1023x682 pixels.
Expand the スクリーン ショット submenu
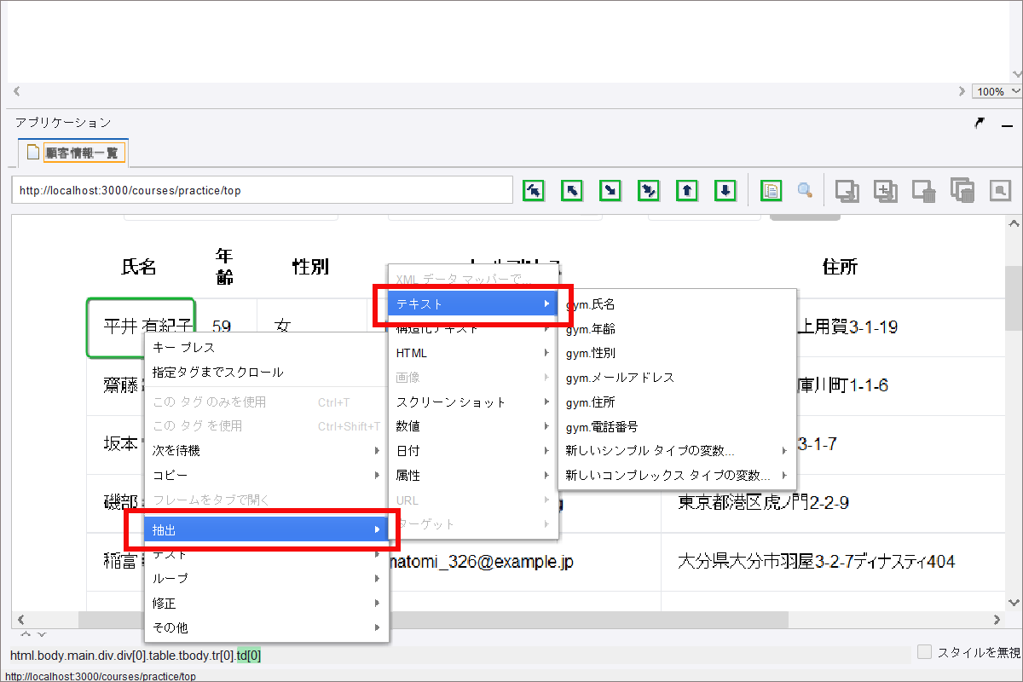(x=473, y=402)
